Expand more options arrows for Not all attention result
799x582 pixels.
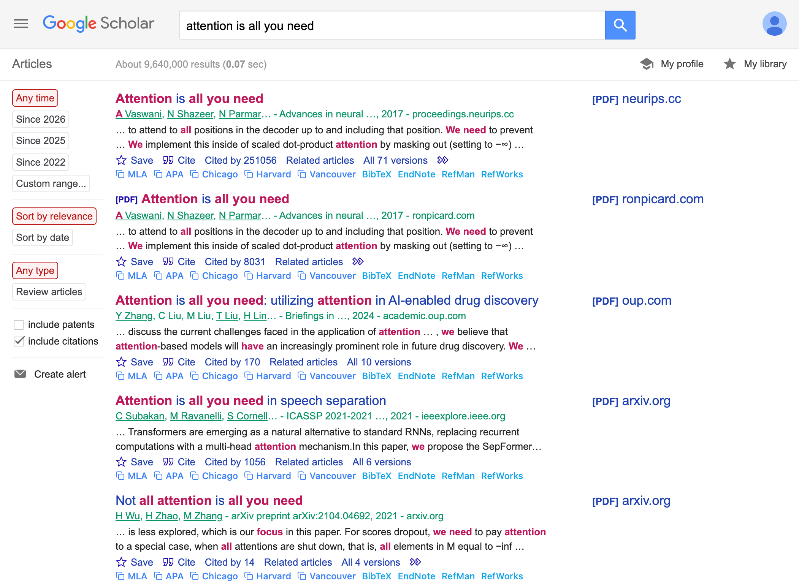[415, 562]
